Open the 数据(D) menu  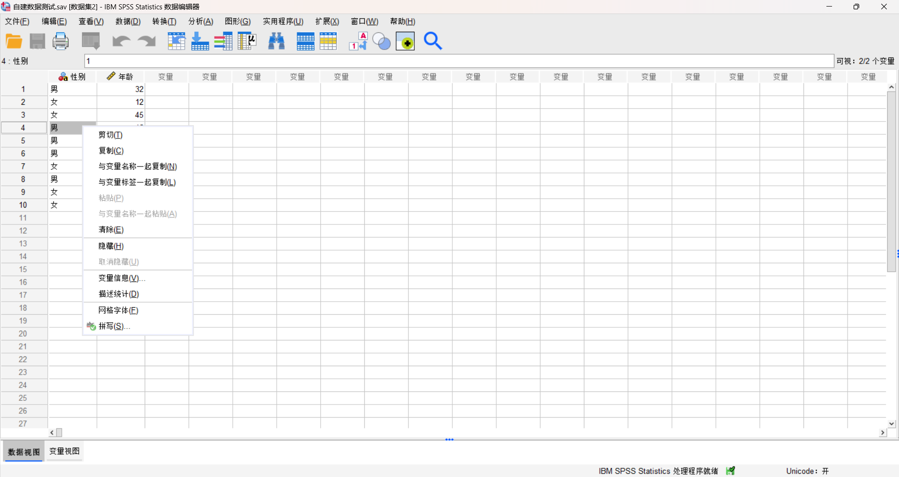(128, 22)
